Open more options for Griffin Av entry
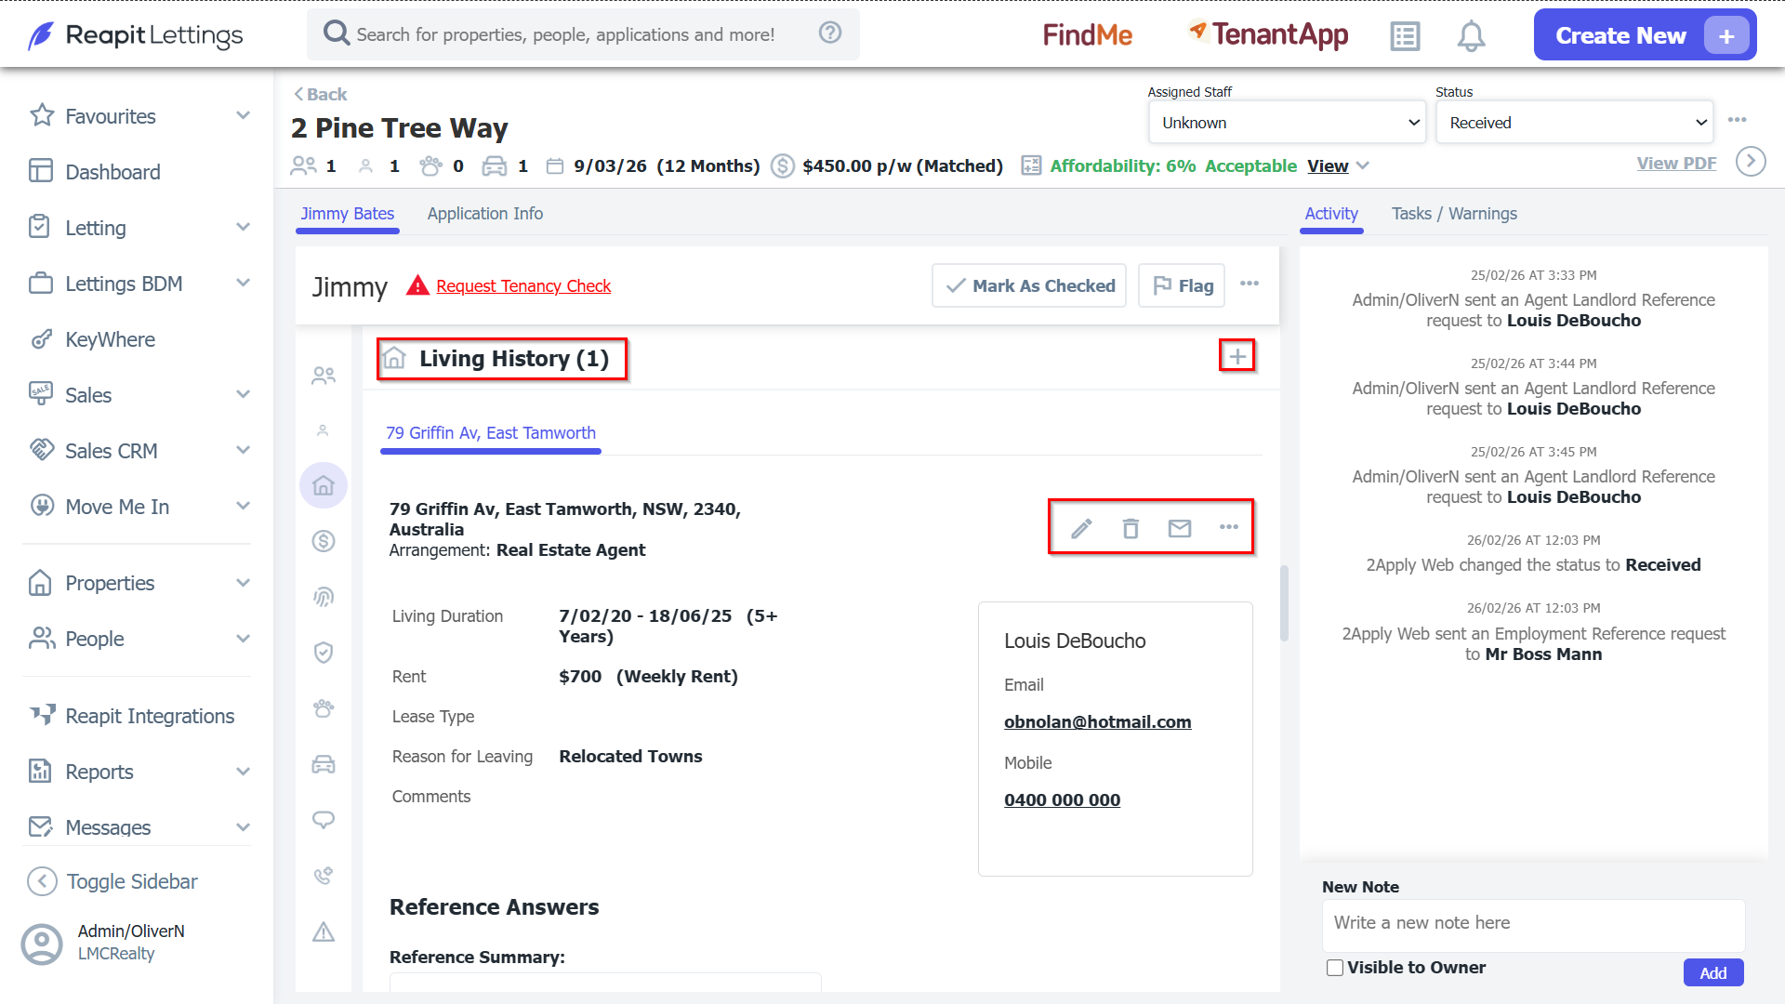 [1229, 527]
